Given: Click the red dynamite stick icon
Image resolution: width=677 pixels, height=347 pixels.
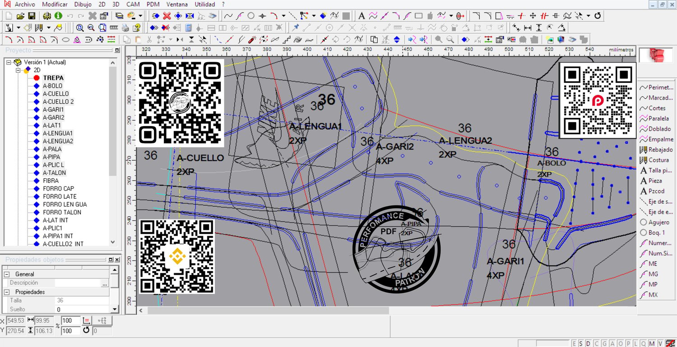Looking at the screenshot, I should click(253, 40).
